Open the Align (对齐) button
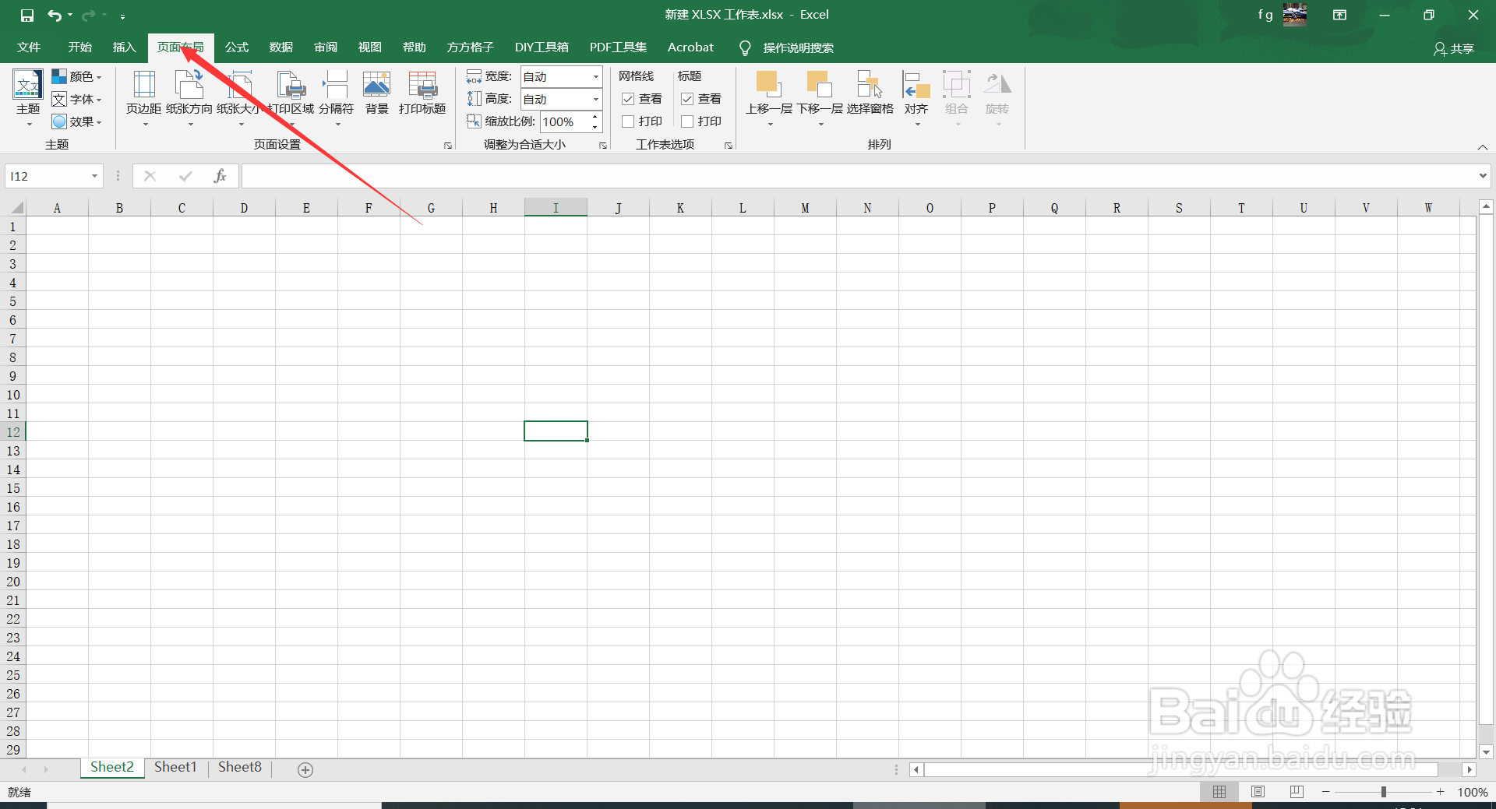This screenshot has width=1496, height=809. tap(916, 98)
